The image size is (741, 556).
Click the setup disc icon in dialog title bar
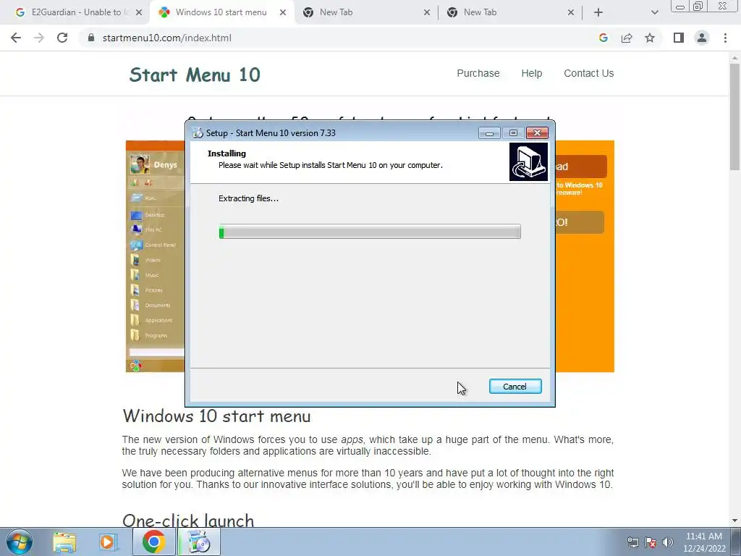pos(198,133)
